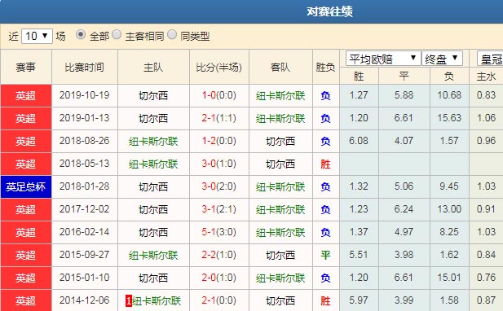Image resolution: width=503 pixels, height=311 pixels.
Task: Click win odds 1.27 for 2019-10-19
Action: [359, 95]
